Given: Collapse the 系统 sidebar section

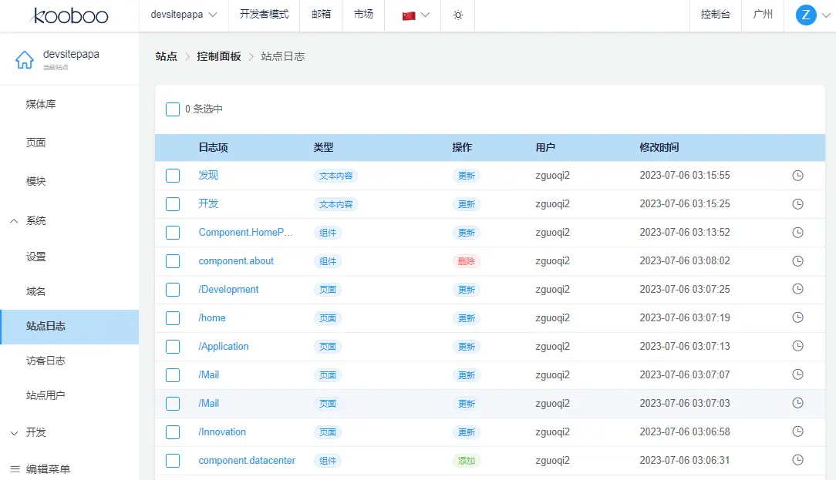Looking at the screenshot, I should [x=14, y=221].
